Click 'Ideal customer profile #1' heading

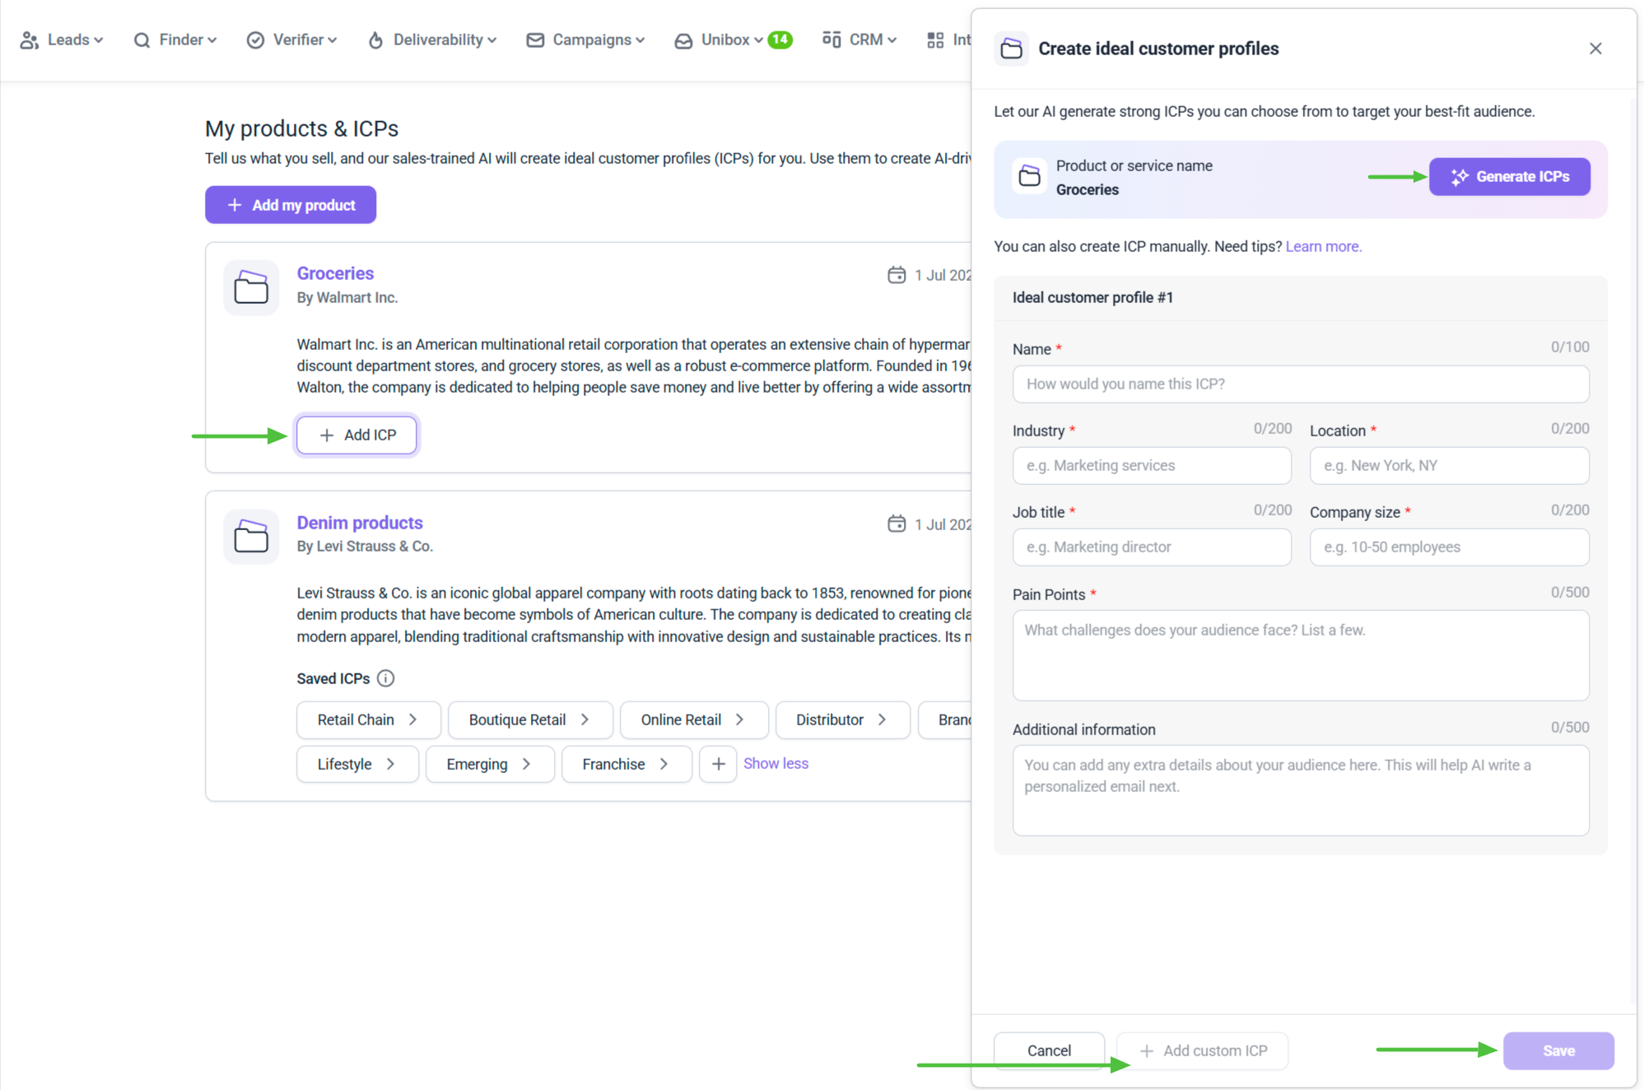1092,297
